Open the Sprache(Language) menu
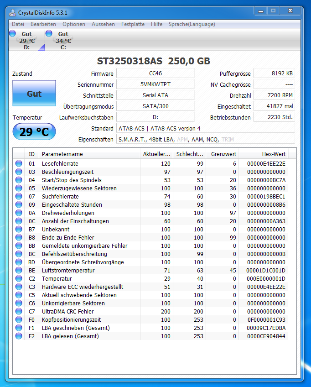This screenshot has height=387, width=311. pos(192,24)
